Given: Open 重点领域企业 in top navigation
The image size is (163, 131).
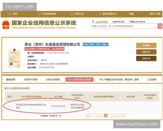Looking at the screenshot, I should click(x=109, y=14).
